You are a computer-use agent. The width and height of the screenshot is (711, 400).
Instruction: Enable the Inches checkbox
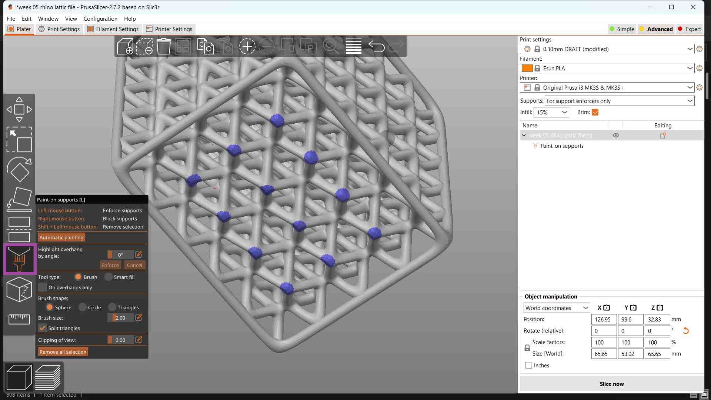[529, 366]
